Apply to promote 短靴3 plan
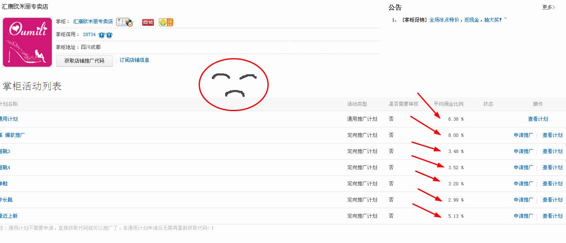The width and height of the screenshot is (566, 243). click(523, 151)
